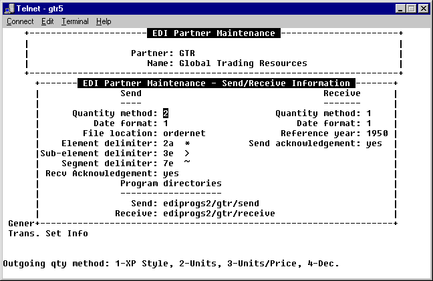Click the Send program directory path
Screen dimensions: 433x281
point(211,204)
